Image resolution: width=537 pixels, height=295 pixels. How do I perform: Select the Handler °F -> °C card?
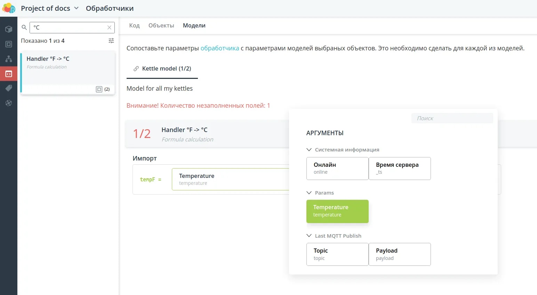coord(68,72)
